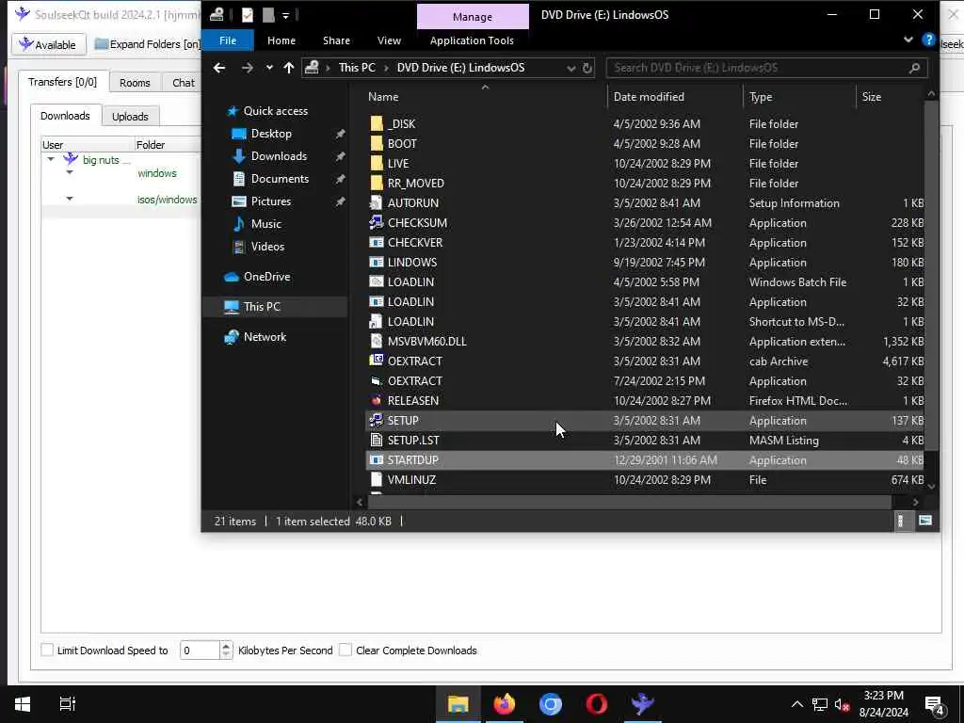Open the Windows Start menu

[x=23, y=704]
